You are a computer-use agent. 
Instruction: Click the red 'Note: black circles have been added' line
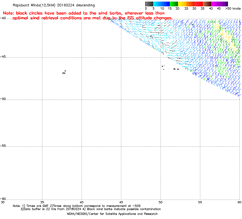click(84, 13)
